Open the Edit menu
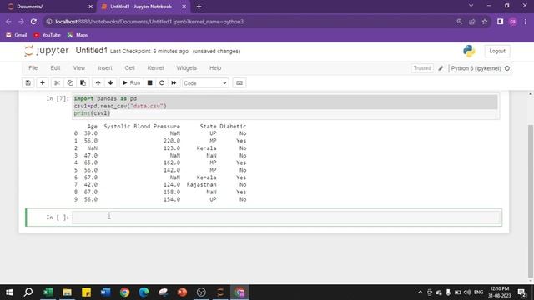Viewport: 534px width, 300px height. (55, 68)
